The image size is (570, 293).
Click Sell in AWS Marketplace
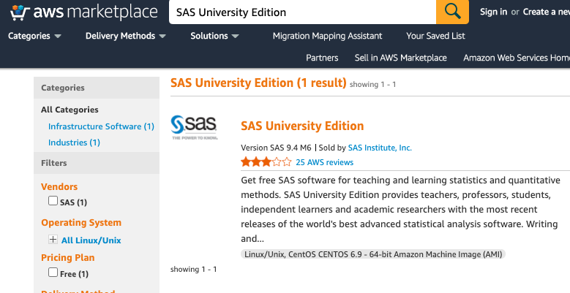(x=400, y=58)
